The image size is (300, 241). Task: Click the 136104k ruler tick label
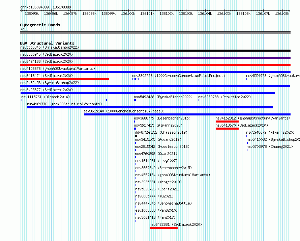coord(205,14)
